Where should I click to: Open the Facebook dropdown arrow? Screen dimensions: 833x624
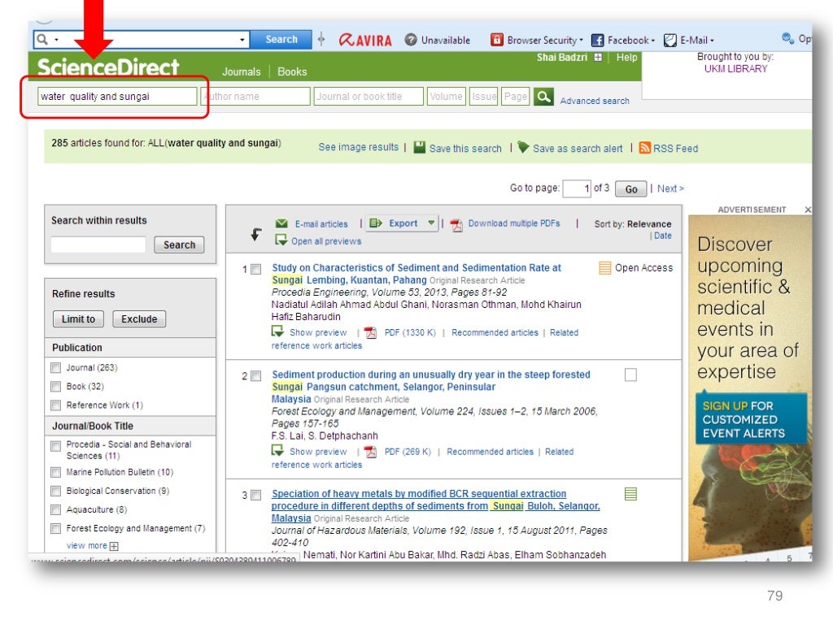coord(653,41)
